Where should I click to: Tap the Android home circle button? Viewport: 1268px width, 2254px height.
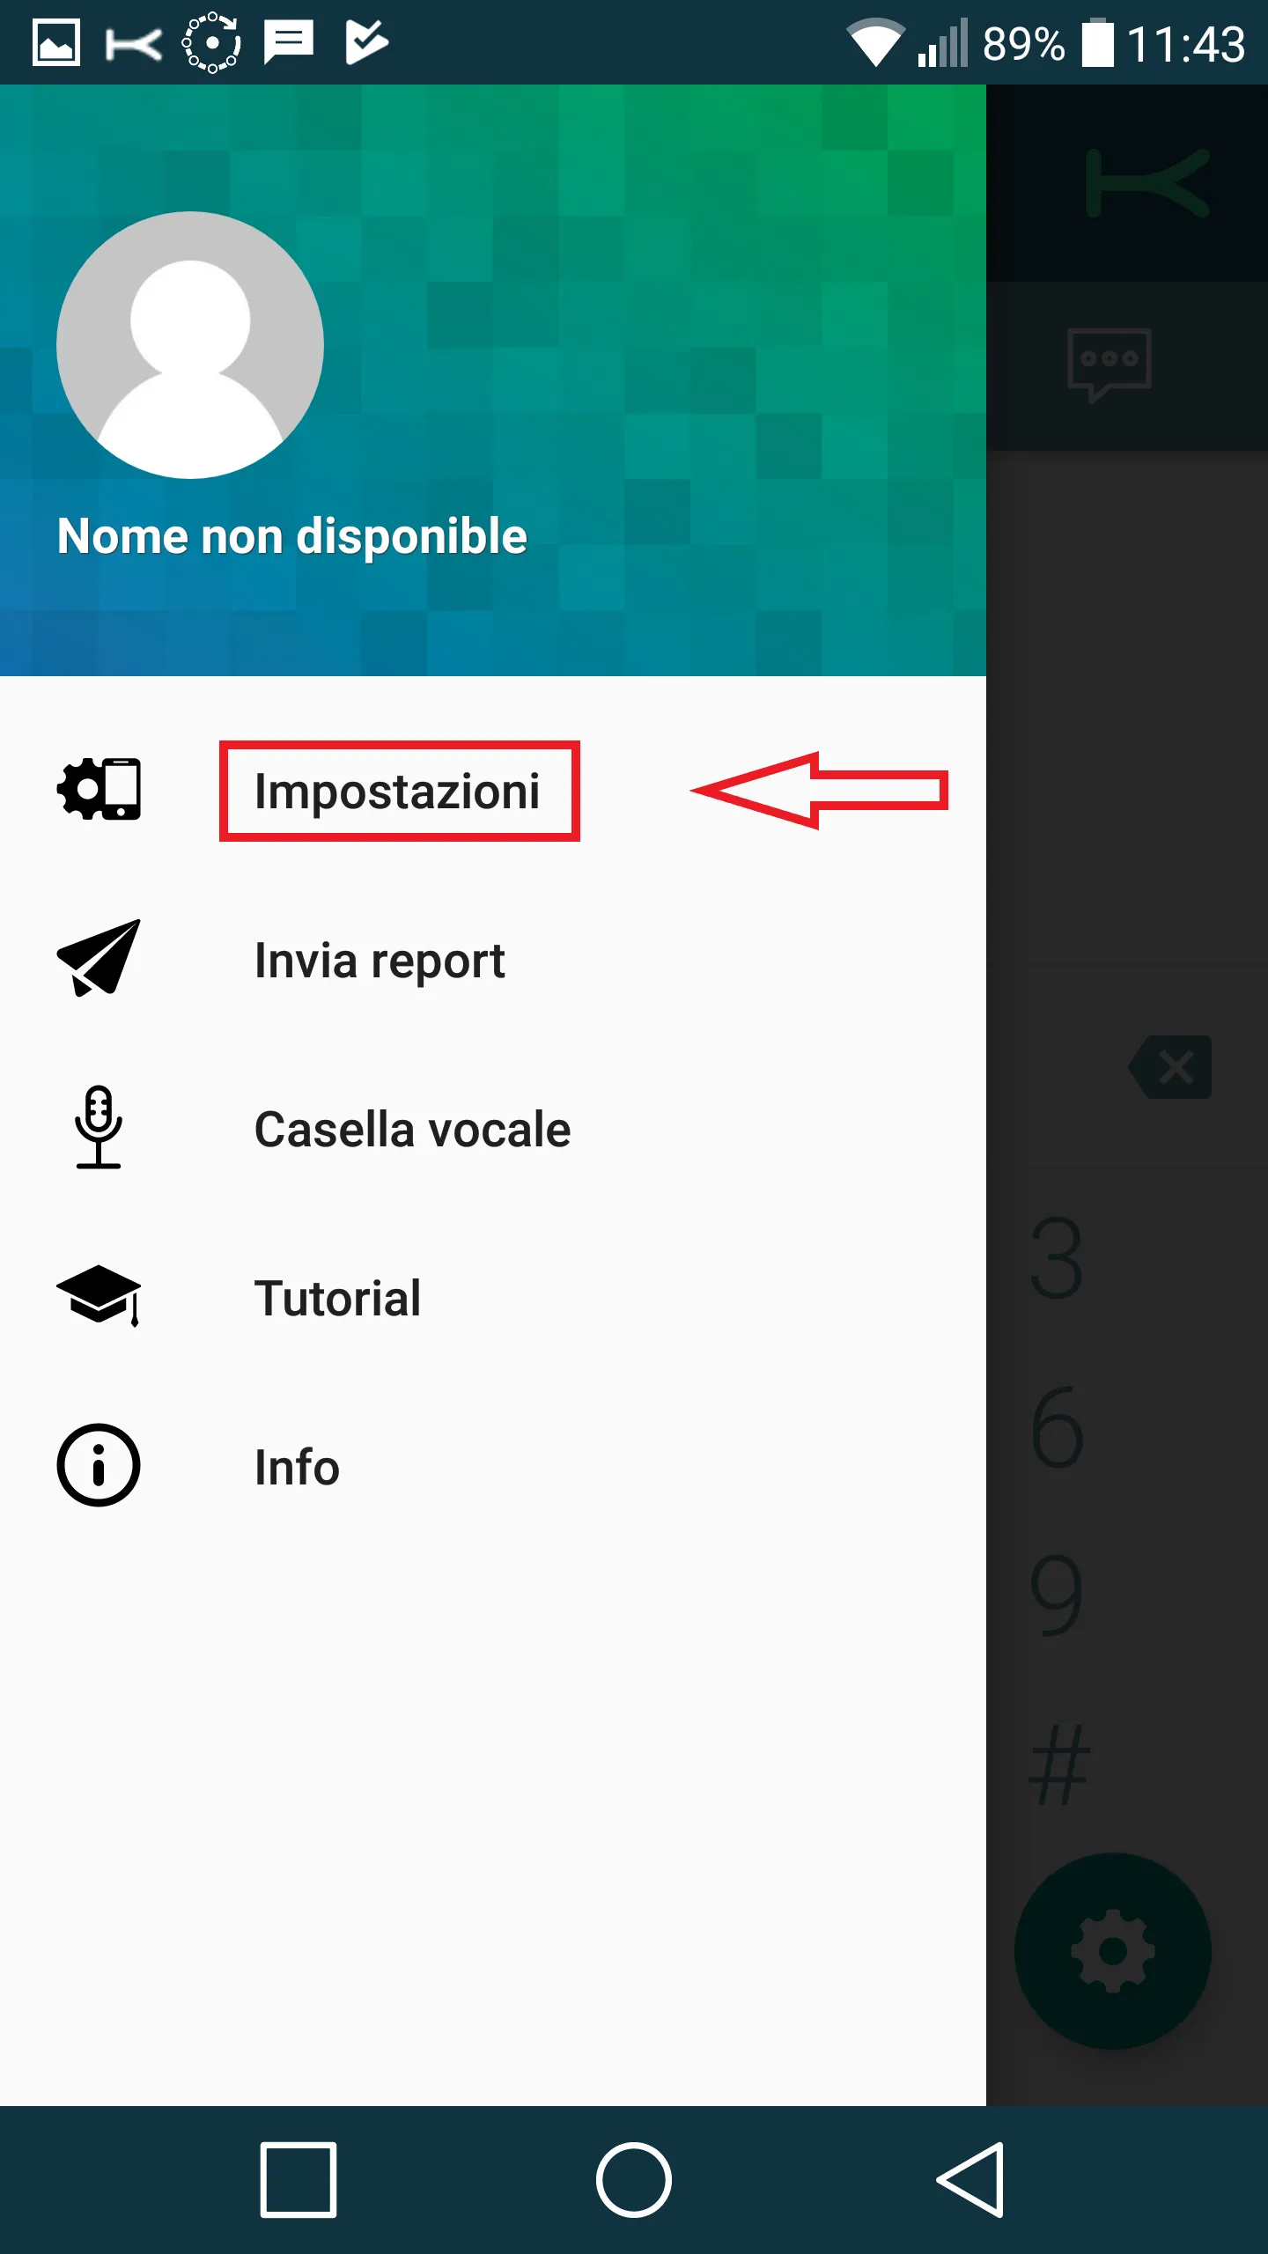(634, 2180)
